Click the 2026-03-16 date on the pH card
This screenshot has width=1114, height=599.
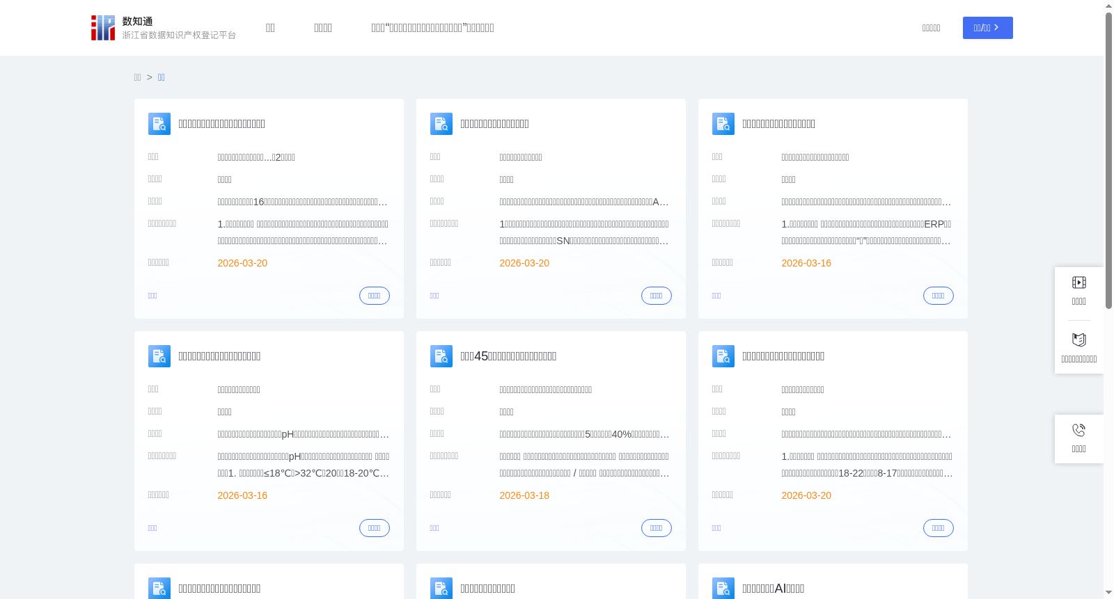coord(242,495)
